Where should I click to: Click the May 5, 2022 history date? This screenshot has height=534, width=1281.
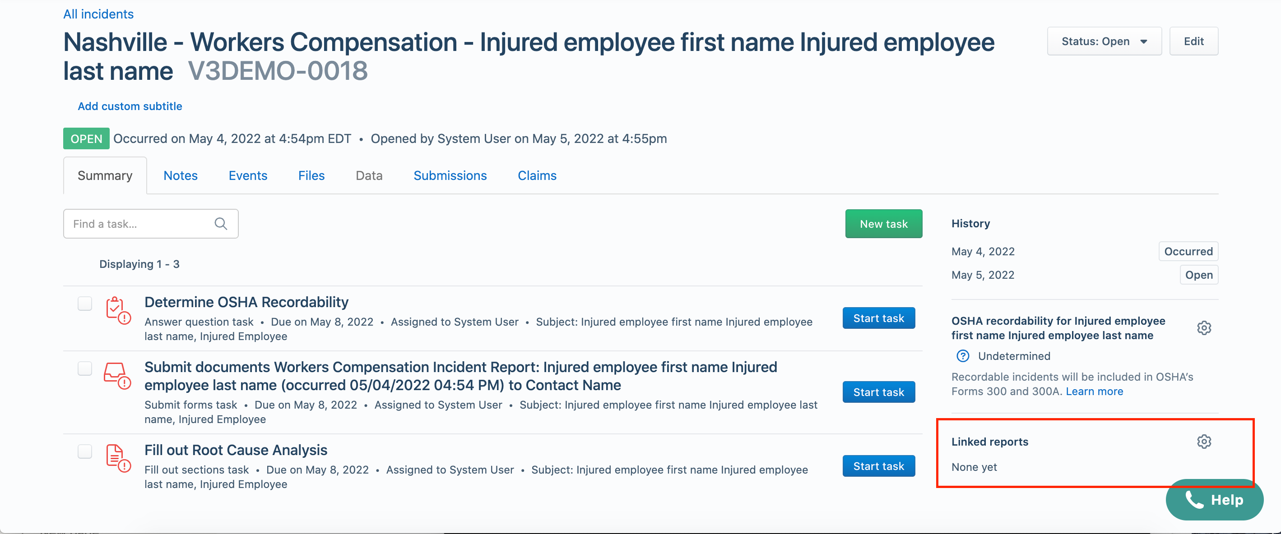983,275
